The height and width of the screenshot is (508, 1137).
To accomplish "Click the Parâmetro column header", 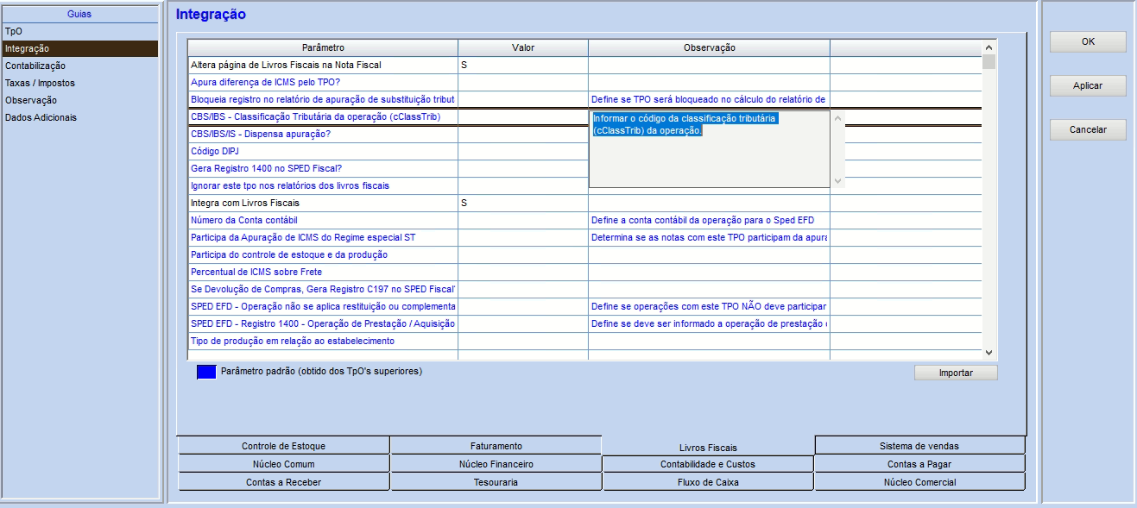I will tap(323, 47).
